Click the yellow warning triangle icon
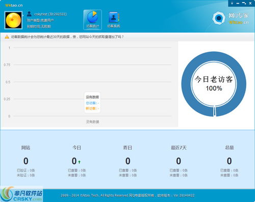255x202 pixels. (x=7, y=37)
